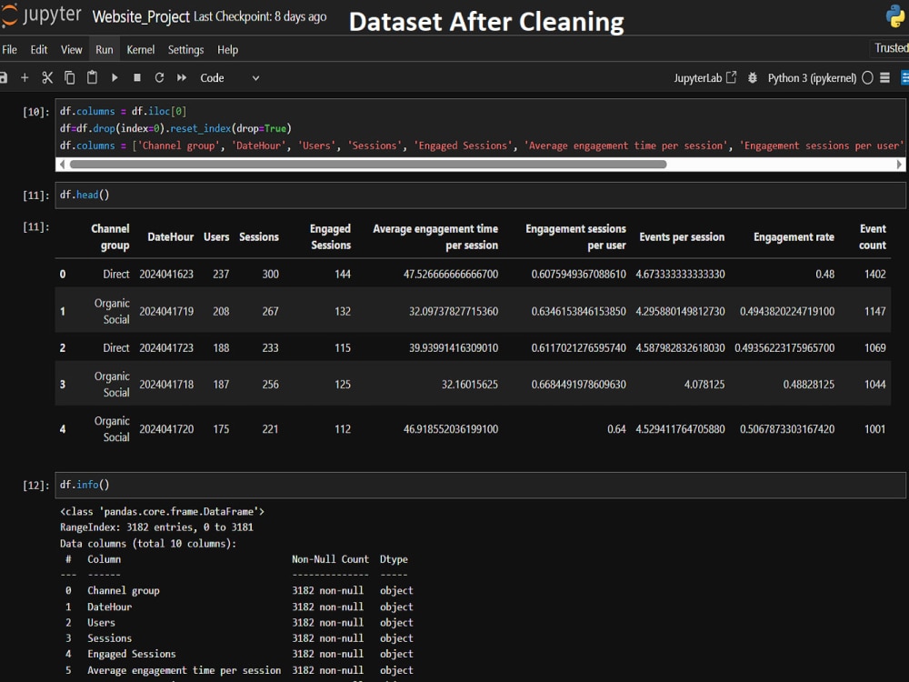Click DateHour value 2024041723
This screenshot has height=682, width=909.
166,348
